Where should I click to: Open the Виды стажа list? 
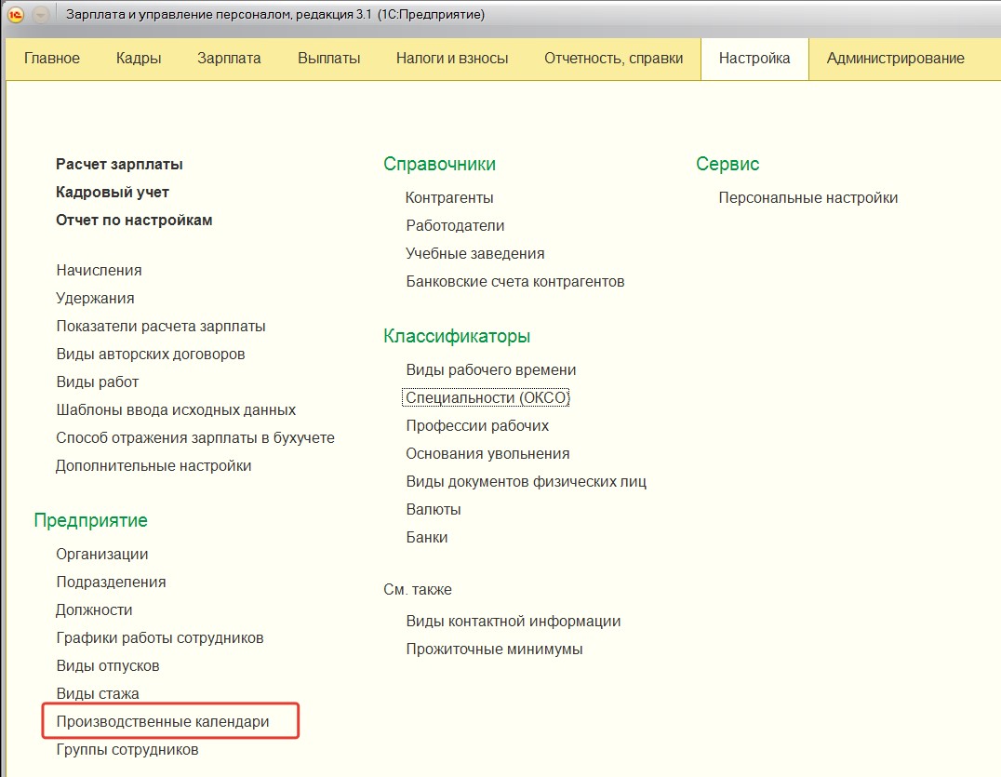(x=98, y=694)
